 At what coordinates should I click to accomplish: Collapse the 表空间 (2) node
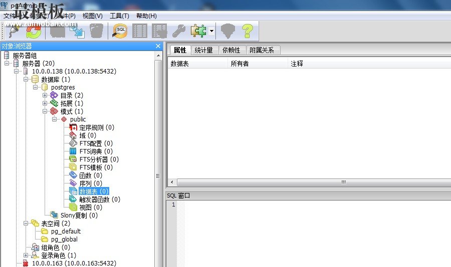tap(26, 223)
